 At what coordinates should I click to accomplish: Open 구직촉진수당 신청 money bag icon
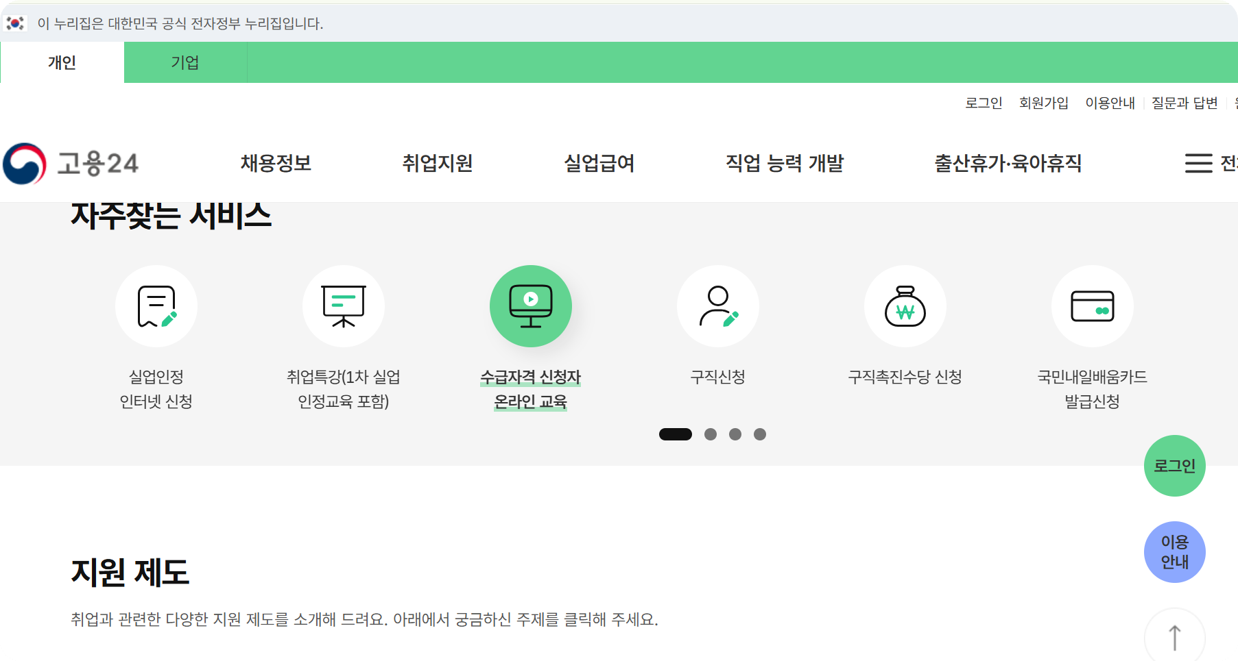coord(905,306)
